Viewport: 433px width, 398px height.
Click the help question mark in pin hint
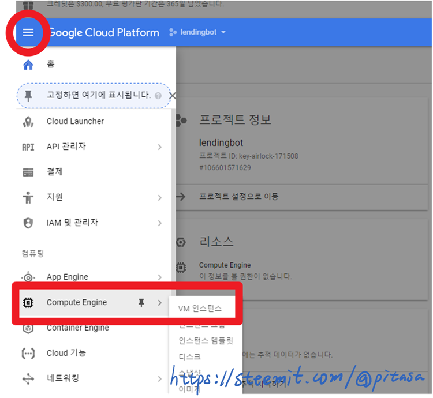158,96
